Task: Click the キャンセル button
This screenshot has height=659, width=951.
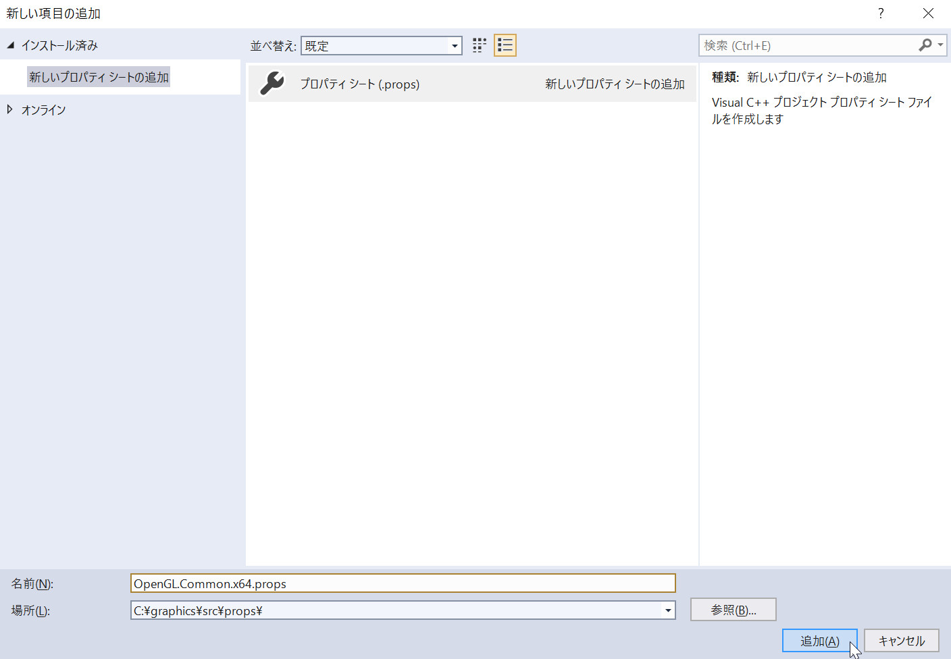Action: point(901,641)
